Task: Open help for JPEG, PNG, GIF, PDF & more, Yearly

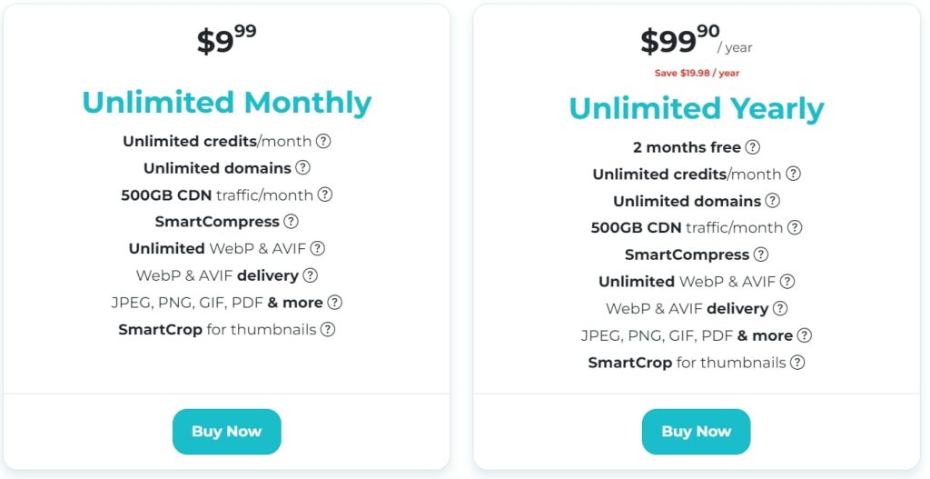Action: (x=805, y=335)
